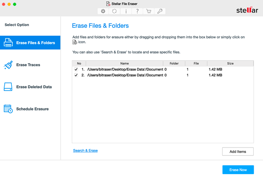Click the 'Select Option' sidebar heading

click(x=17, y=25)
